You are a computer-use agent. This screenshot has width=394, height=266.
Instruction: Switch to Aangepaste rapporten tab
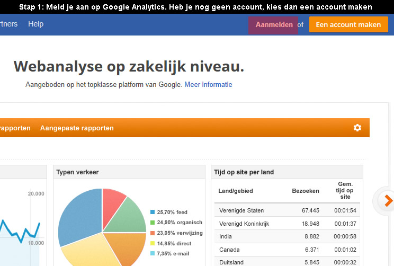(77, 128)
